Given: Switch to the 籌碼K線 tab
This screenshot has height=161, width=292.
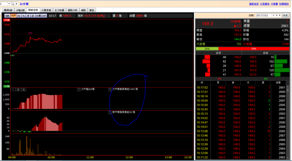Looking at the screenshot, I should (x=8, y=10).
